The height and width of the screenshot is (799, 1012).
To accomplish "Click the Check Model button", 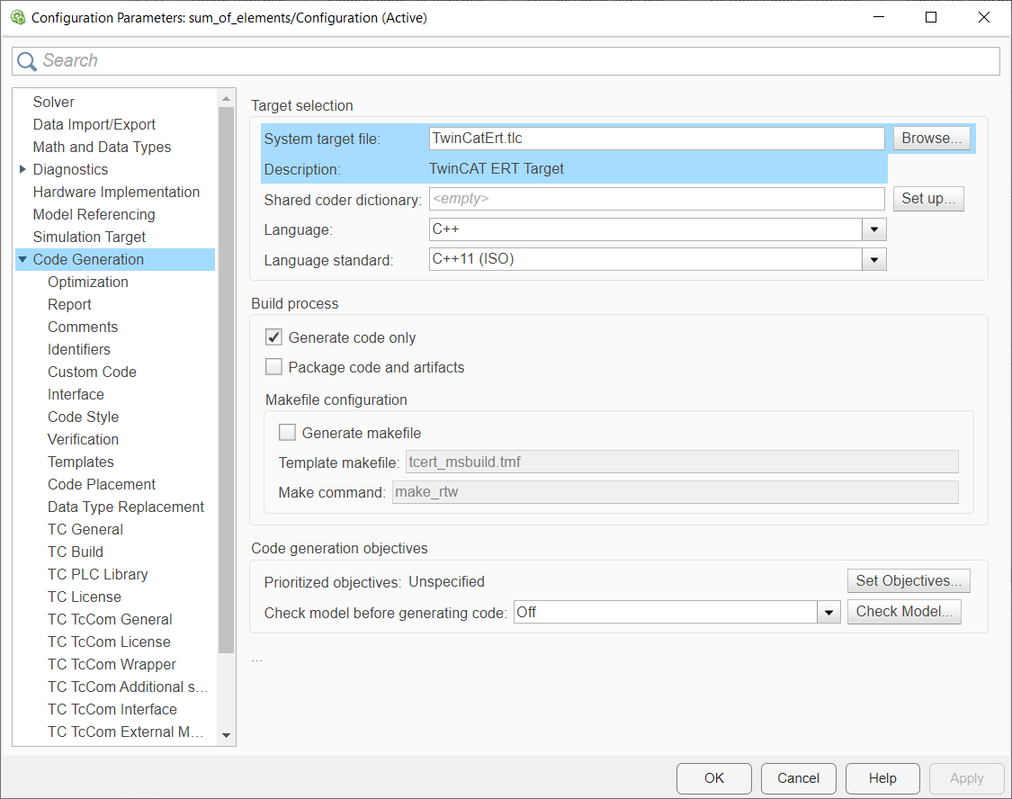I will coord(904,612).
